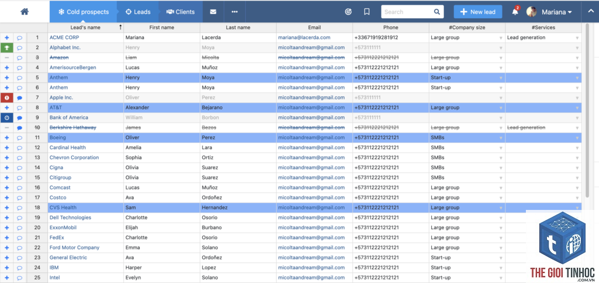Open Company size dropdown for AmerisourceBergen
Viewport: 599px width, 283px height.
click(x=501, y=68)
